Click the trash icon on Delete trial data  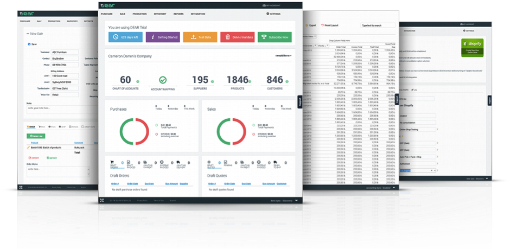point(228,37)
